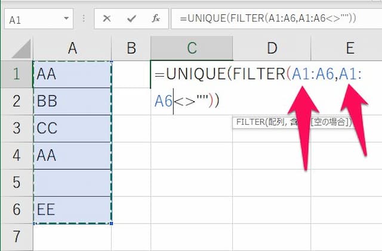The height and width of the screenshot is (251, 382).
Task: Click the cancel (X) formula button
Action: pos(107,18)
